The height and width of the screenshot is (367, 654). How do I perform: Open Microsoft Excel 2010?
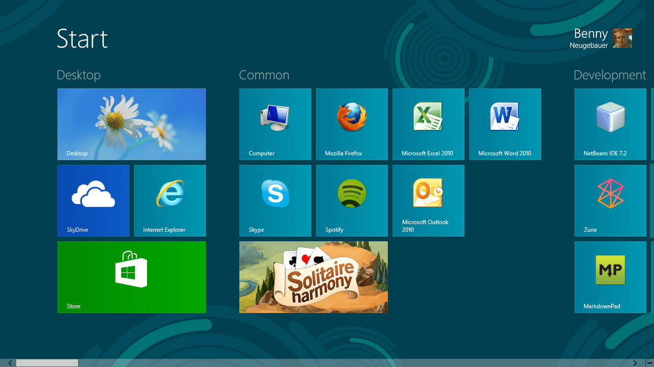tap(428, 124)
